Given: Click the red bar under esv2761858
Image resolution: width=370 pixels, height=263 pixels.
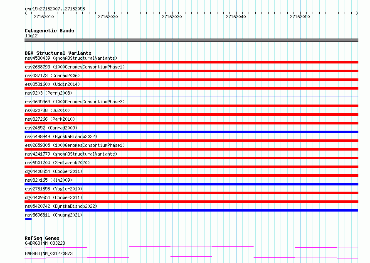Looking at the screenshot, I should pyautogui.click(x=191, y=193).
